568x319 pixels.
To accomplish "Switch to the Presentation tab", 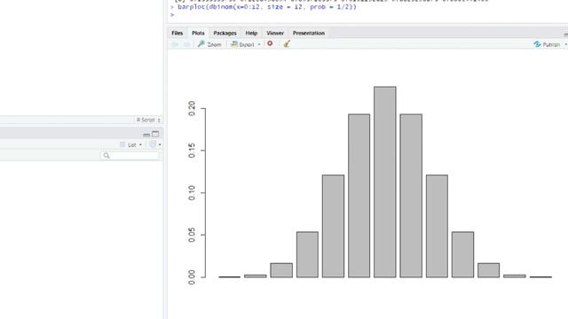I will (309, 33).
